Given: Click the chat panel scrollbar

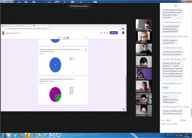Looking at the screenshot, I should 191,64.
